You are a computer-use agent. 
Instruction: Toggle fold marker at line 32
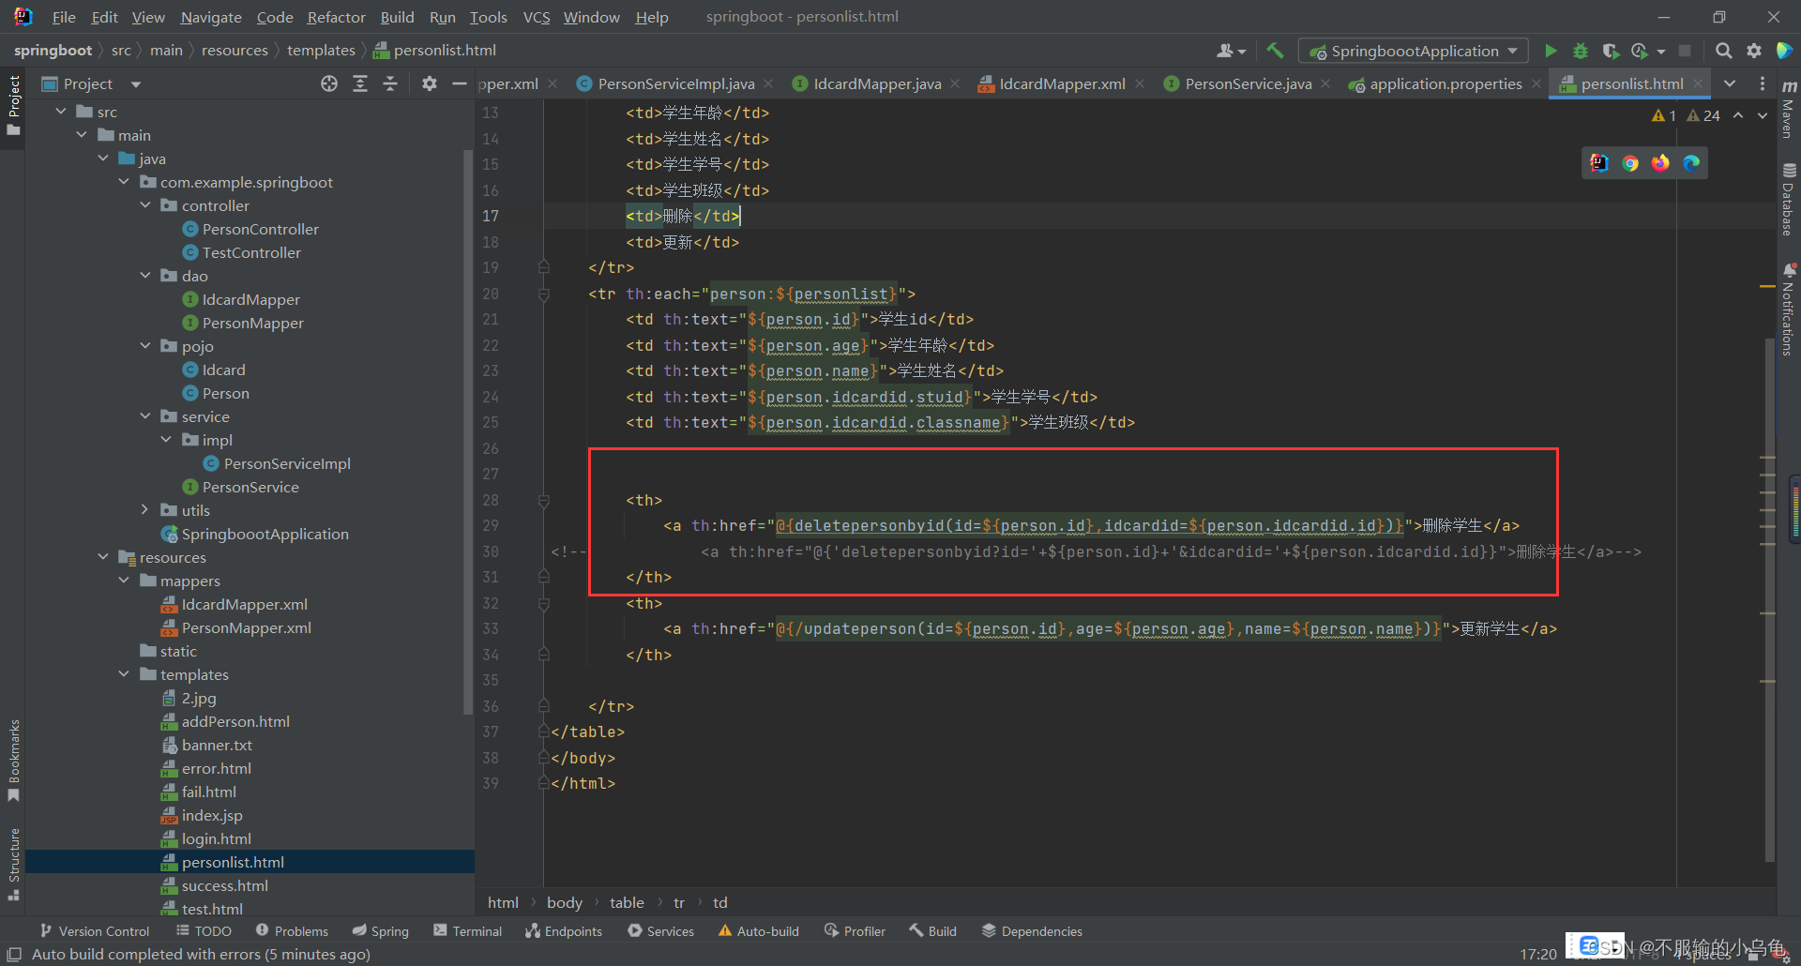click(x=544, y=603)
